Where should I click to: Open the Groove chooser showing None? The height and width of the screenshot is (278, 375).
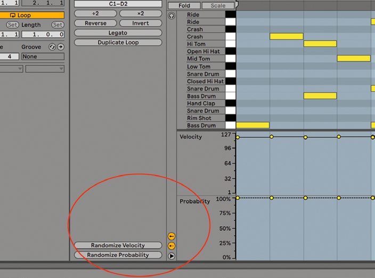tap(43, 56)
